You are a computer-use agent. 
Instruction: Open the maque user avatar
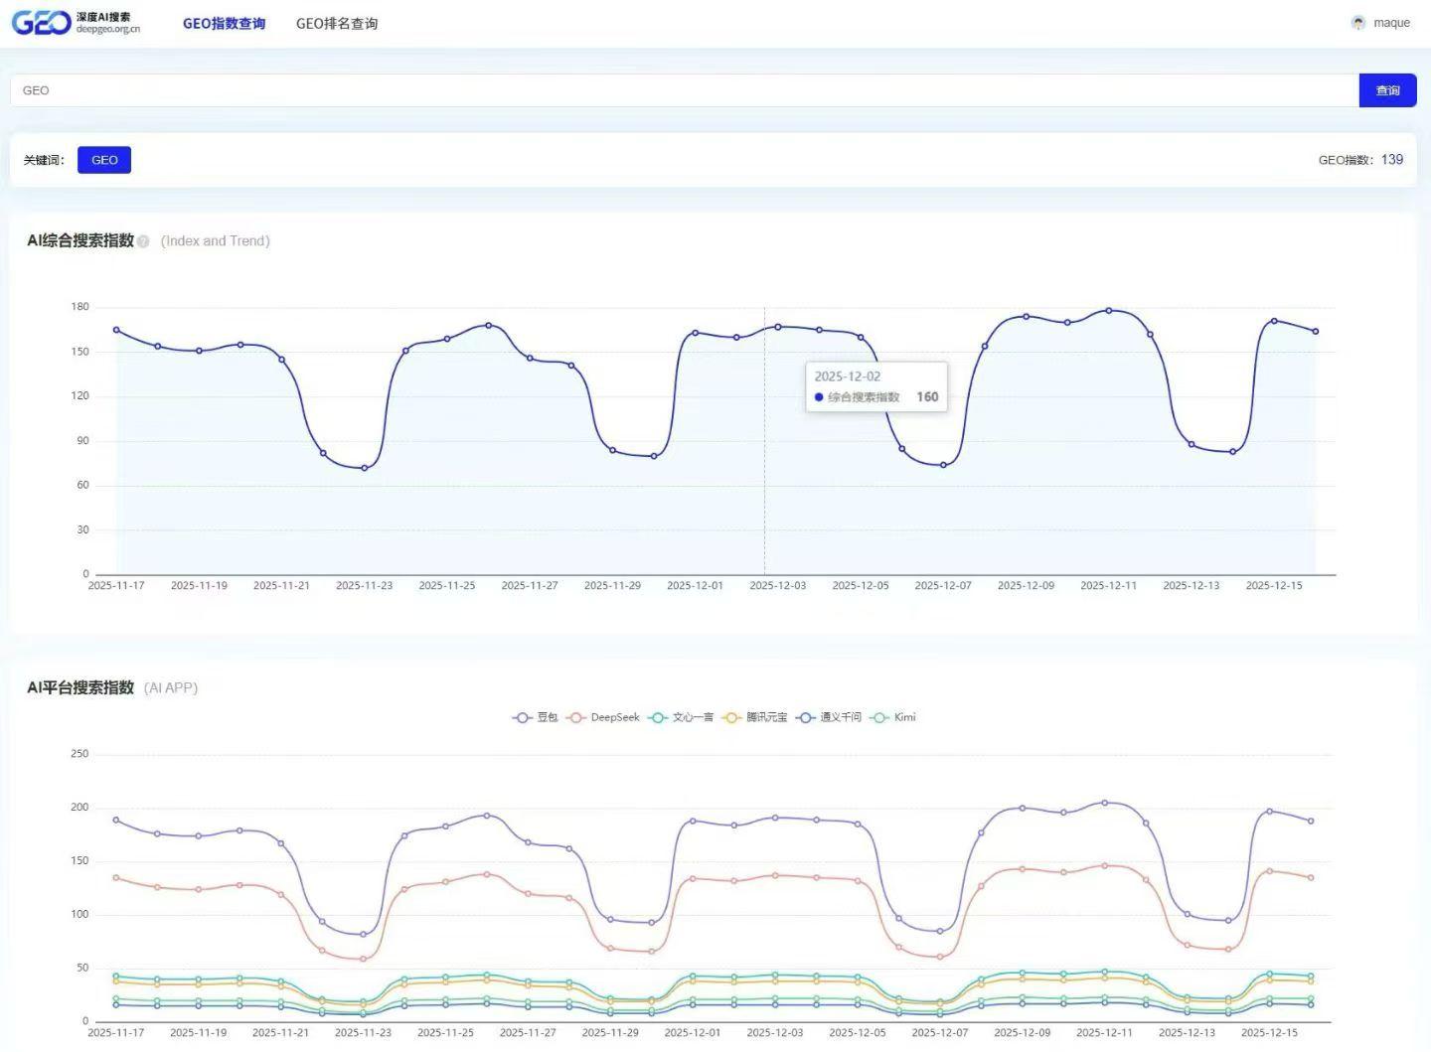click(1358, 23)
